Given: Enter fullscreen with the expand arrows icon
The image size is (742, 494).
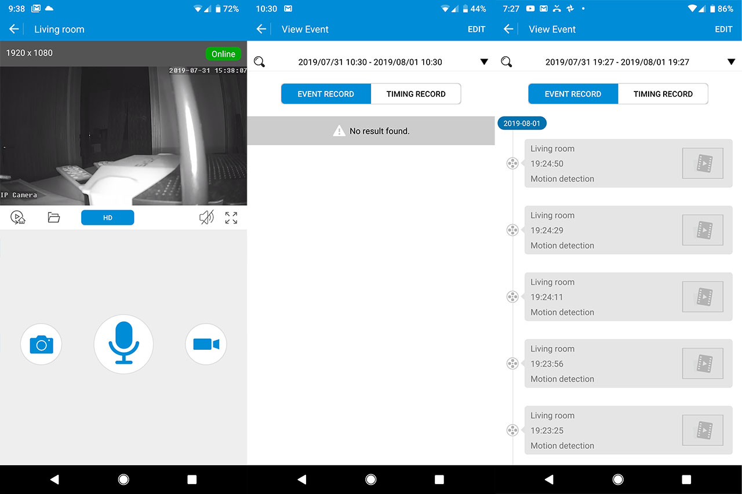Looking at the screenshot, I should [231, 218].
